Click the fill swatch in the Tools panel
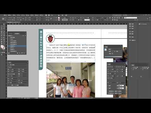The height and width of the screenshot is (113, 151). [x=2, y=47]
